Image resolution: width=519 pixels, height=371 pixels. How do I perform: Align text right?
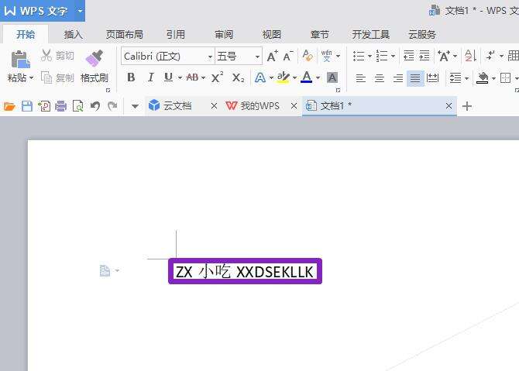tap(398, 78)
